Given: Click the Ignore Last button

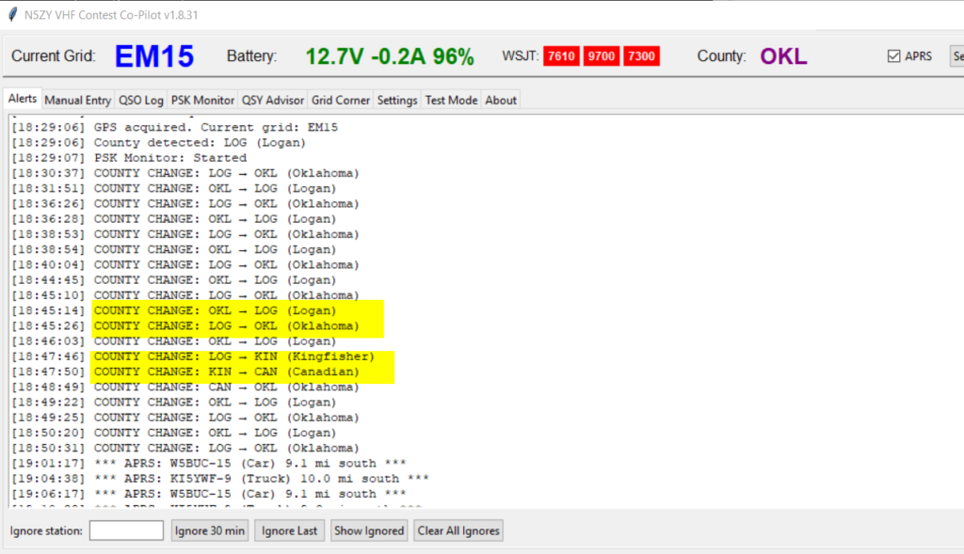Looking at the screenshot, I should tap(289, 530).
